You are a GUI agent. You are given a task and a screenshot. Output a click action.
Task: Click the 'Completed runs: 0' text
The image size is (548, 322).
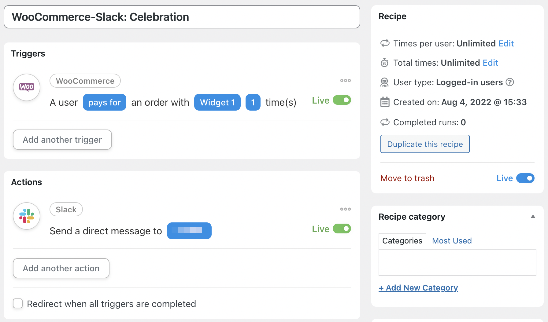click(x=429, y=122)
